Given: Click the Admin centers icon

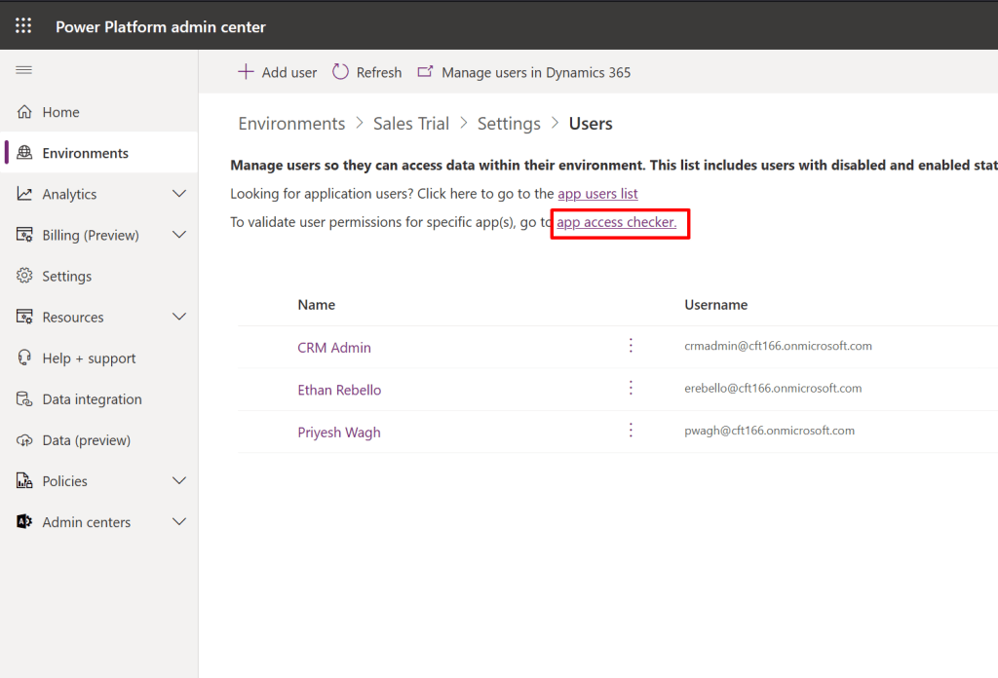Looking at the screenshot, I should (24, 522).
